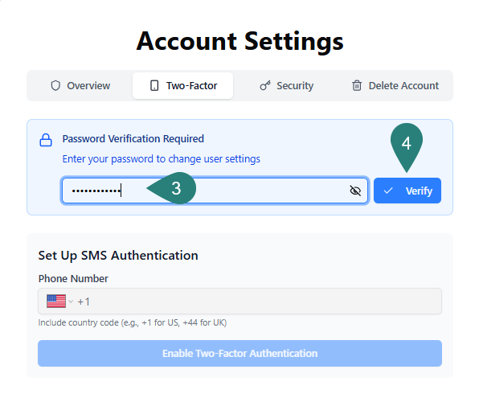Click the padlock icon beside Password Verification
The image size is (479, 402).
46,140
